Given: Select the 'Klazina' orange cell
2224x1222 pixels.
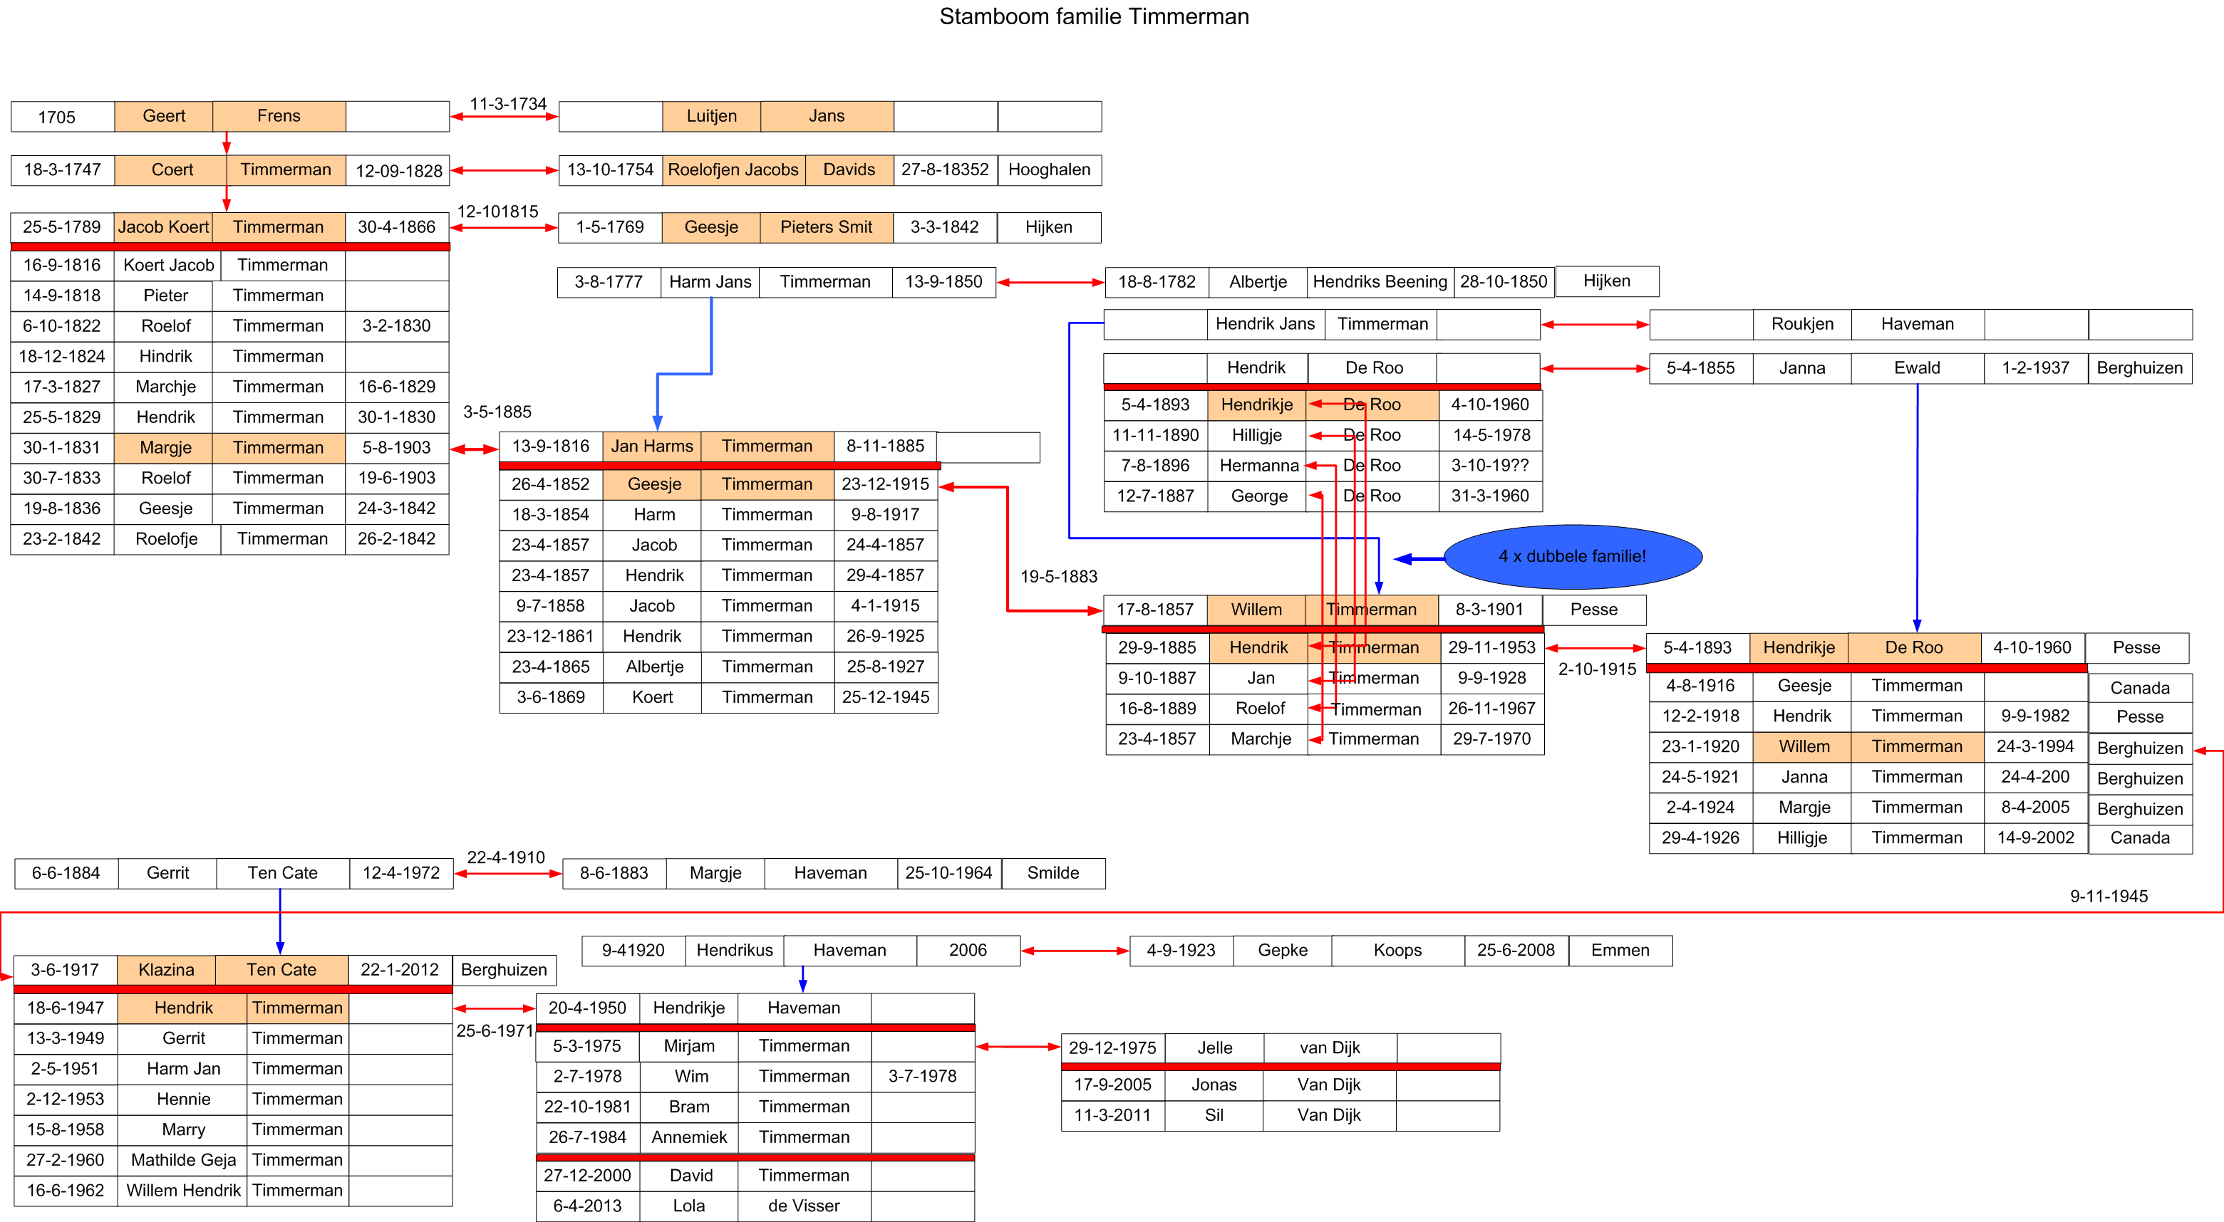Looking at the screenshot, I should coord(166,970).
